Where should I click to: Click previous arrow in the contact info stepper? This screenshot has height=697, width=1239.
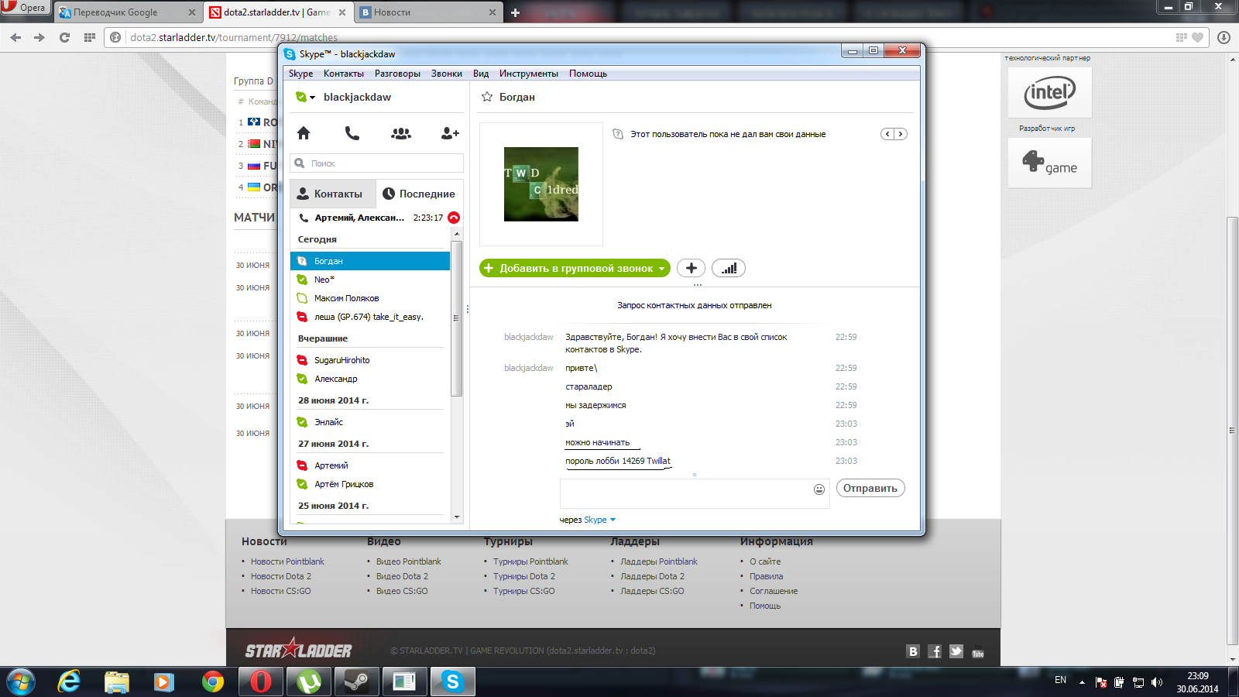[887, 134]
